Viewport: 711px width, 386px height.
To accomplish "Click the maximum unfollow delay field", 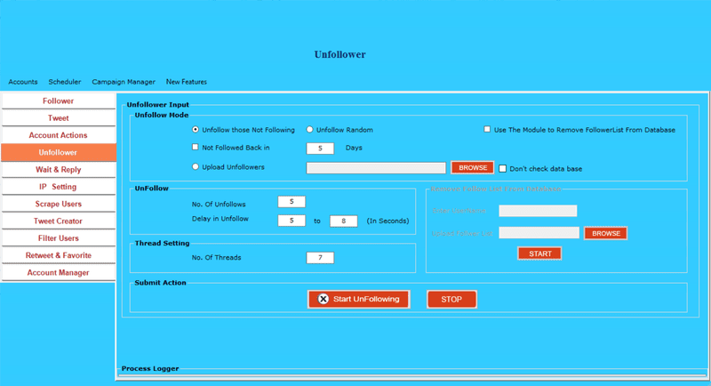I will click(344, 221).
